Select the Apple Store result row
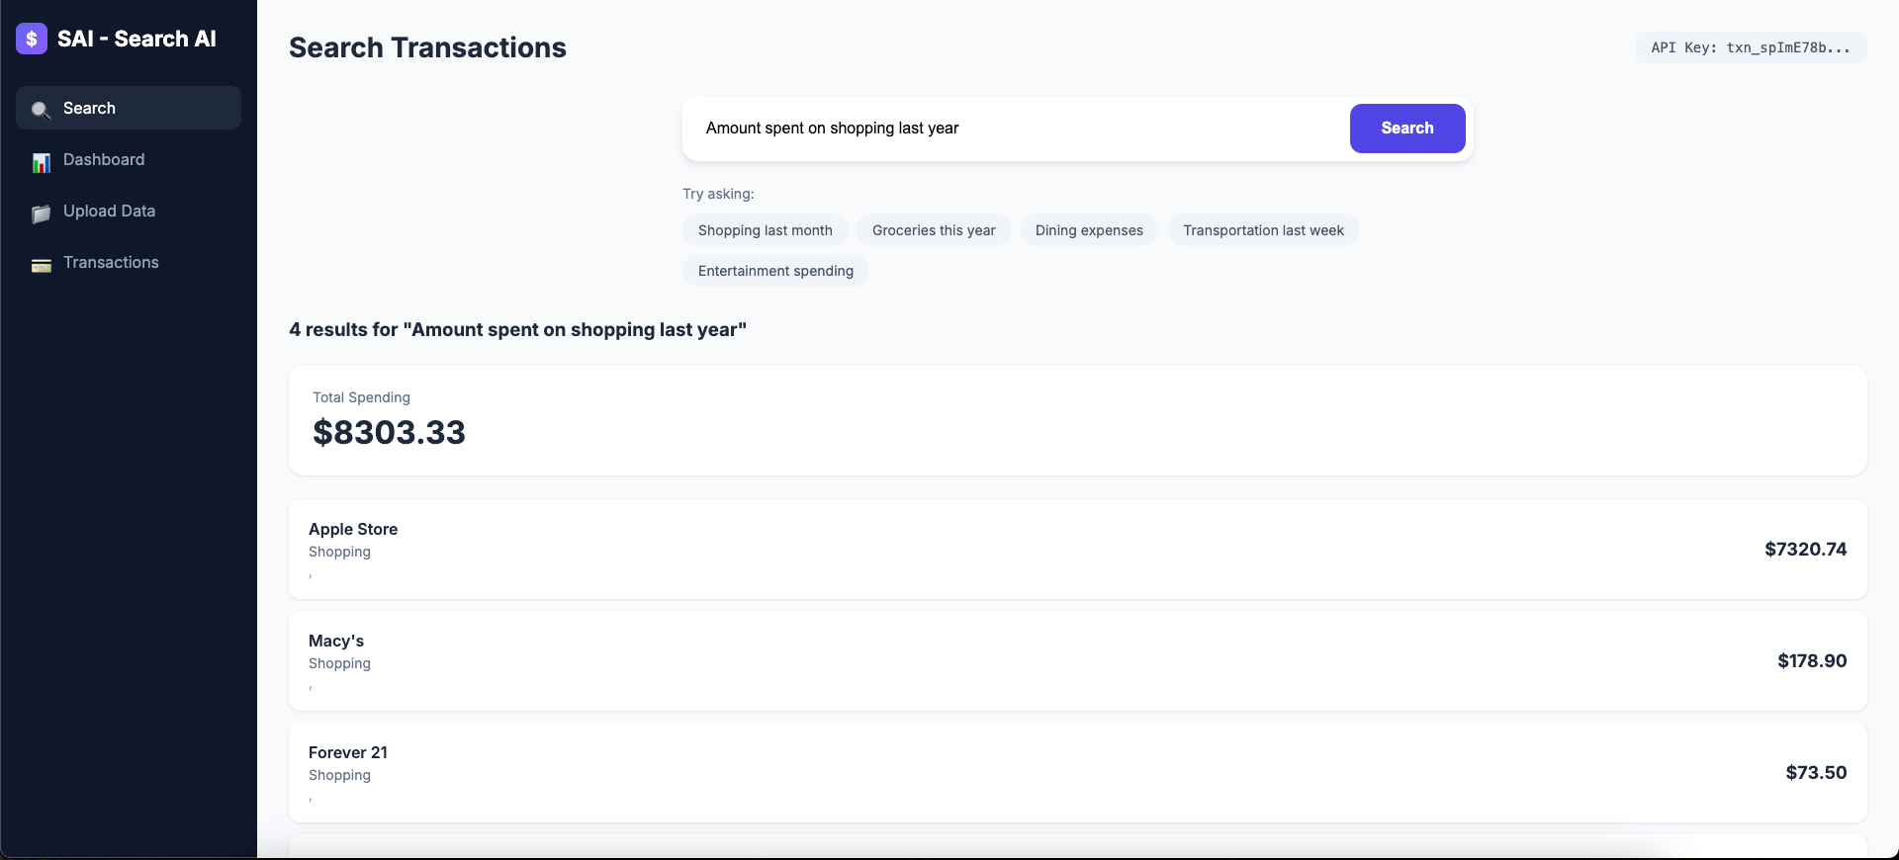Image resolution: width=1899 pixels, height=860 pixels. [1078, 549]
